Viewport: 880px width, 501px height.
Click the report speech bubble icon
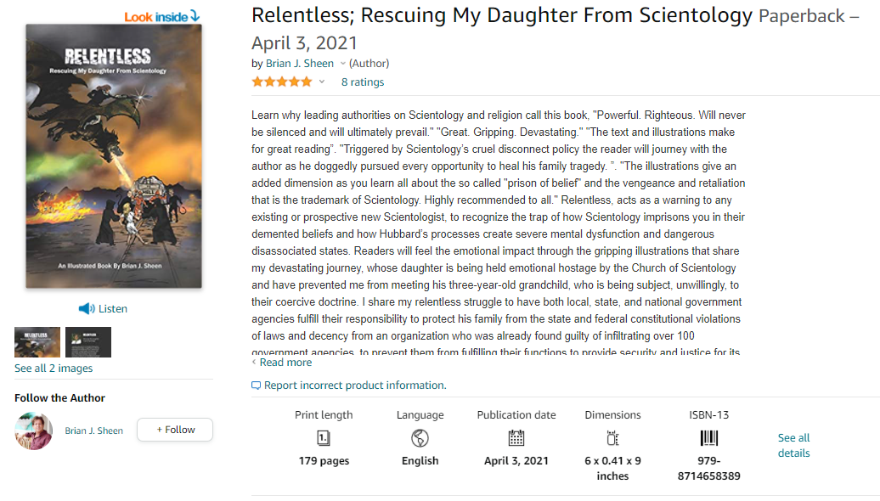tap(256, 386)
